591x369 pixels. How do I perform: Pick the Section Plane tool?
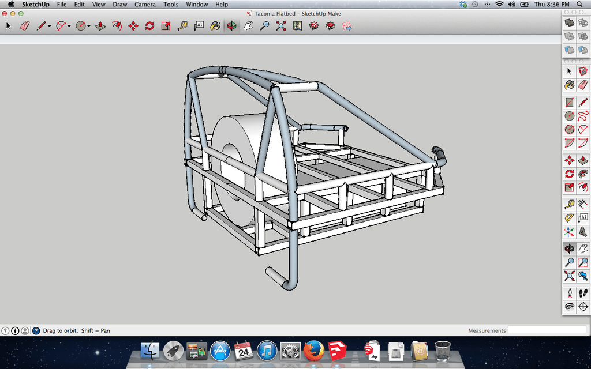click(583, 307)
